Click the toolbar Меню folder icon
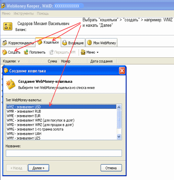174x180 pixels. click(x=83, y=52)
